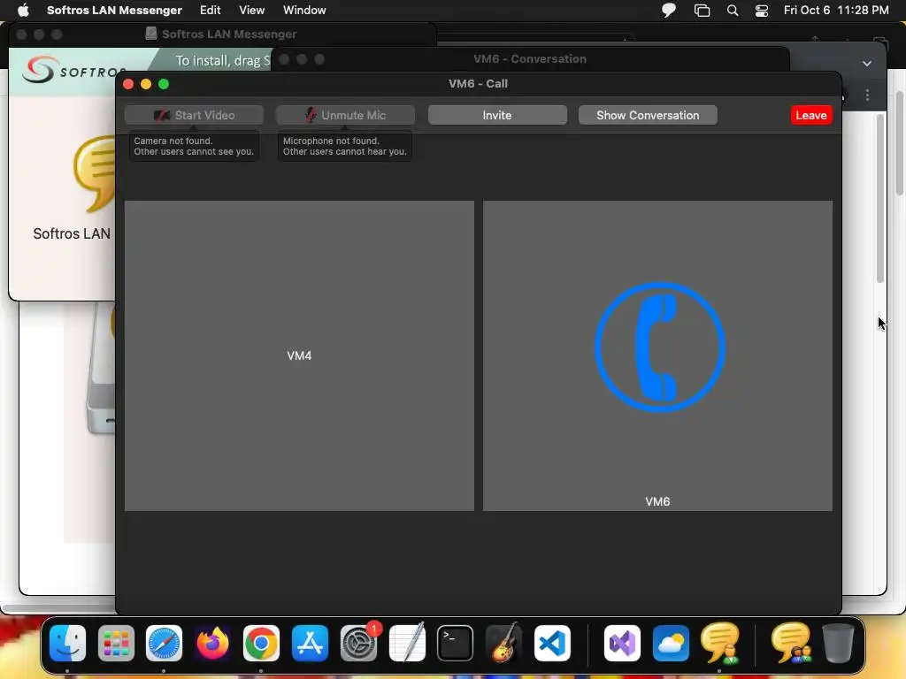Viewport: 906px width, 679px height.
Task: Open Spotlight search in the menu bar
Action: pyautogui.click(x=733, y=11)
